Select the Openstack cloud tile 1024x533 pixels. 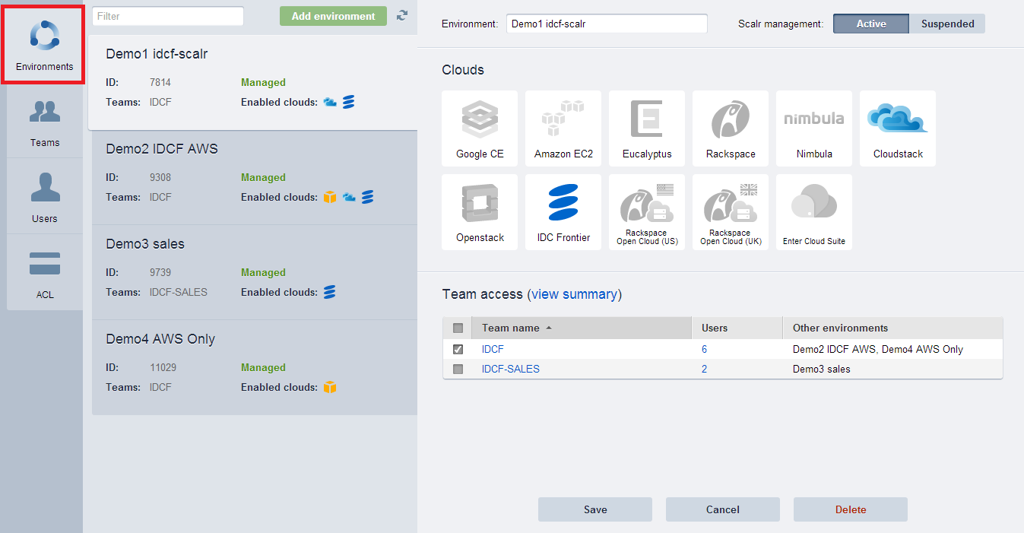pos(480,212)
